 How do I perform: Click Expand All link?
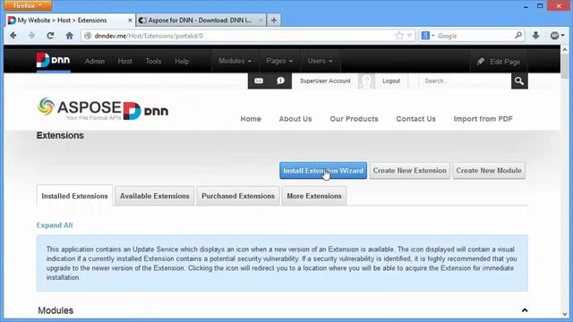55,225
